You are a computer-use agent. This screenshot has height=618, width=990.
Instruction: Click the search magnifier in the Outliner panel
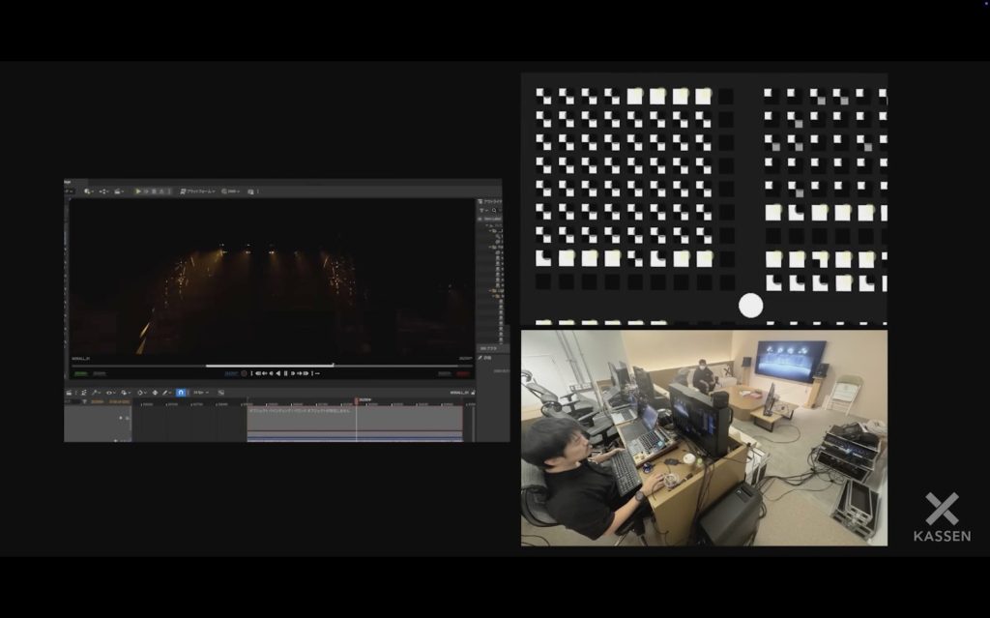click(494, 211)
